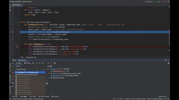Viewport: 179px width, 100px height.
Task: Open the TODO tool window tab
Action: pos(33,96)
